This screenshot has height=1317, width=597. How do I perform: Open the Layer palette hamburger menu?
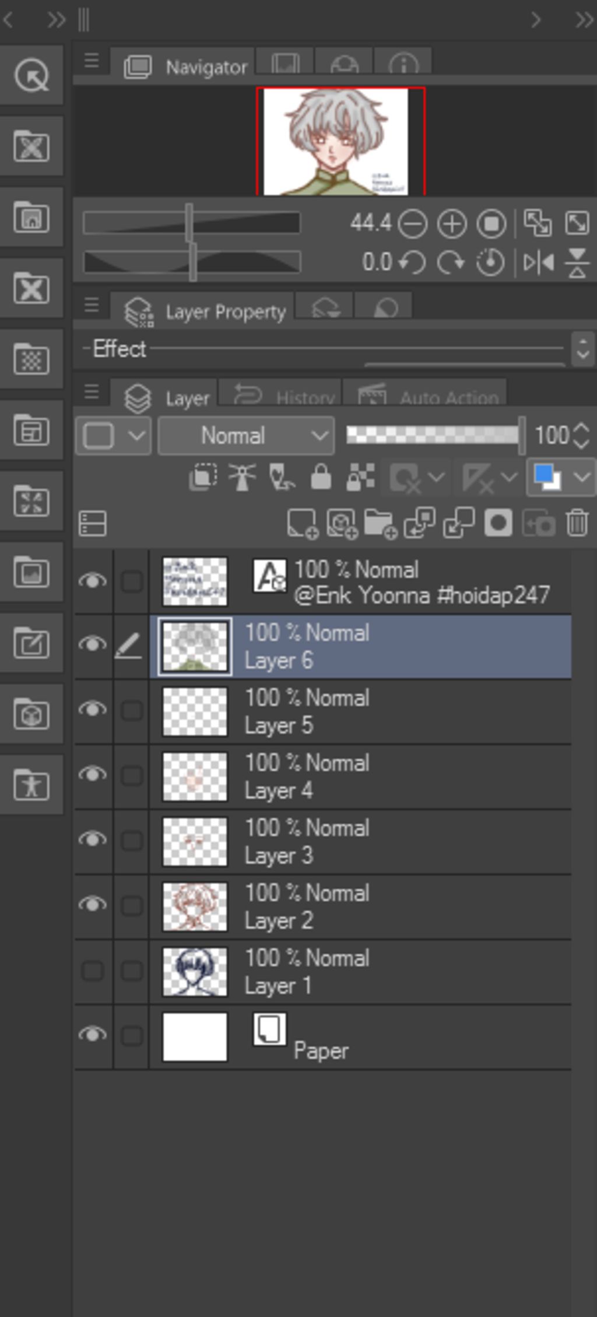92,392
